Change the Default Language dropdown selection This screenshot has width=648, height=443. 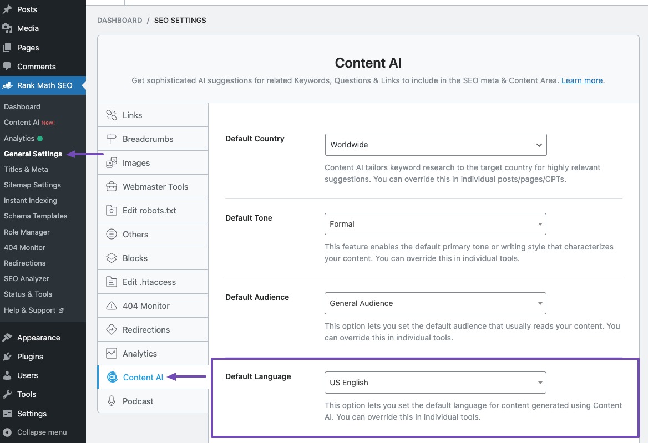tap(436, 383)
